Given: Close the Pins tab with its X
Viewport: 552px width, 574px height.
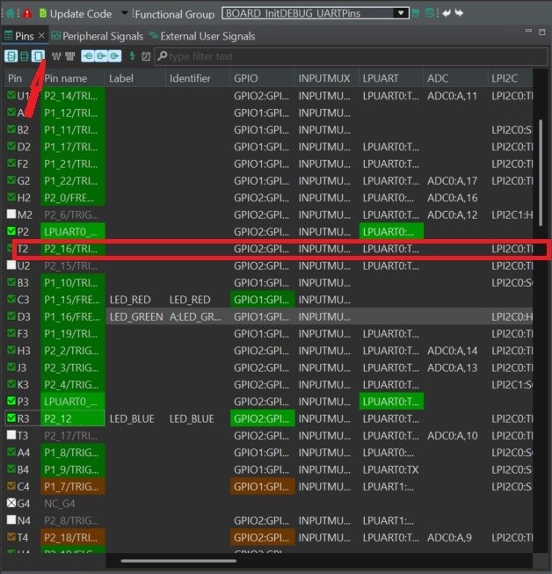Looking at the screenshot, I should pos(41,35).
